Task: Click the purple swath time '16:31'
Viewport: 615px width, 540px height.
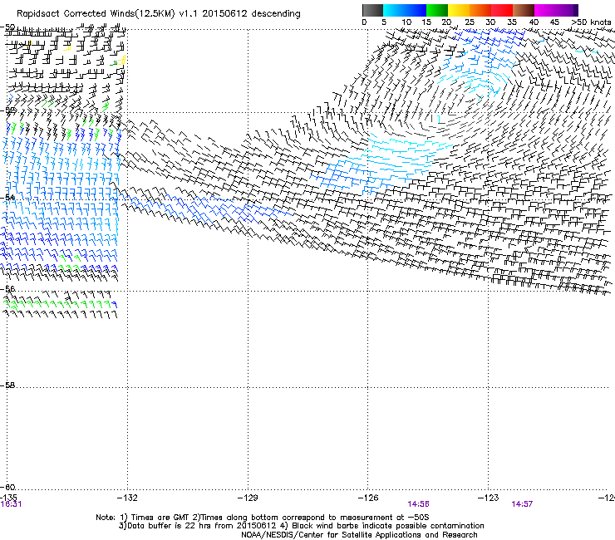Action: tap(11, 504)
